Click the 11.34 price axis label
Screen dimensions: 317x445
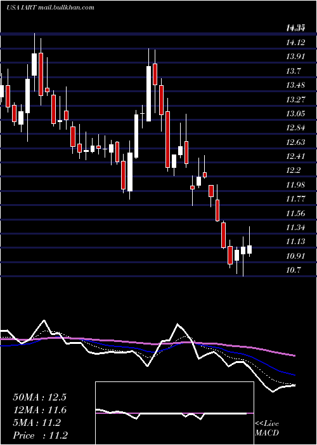pos(295,228)
